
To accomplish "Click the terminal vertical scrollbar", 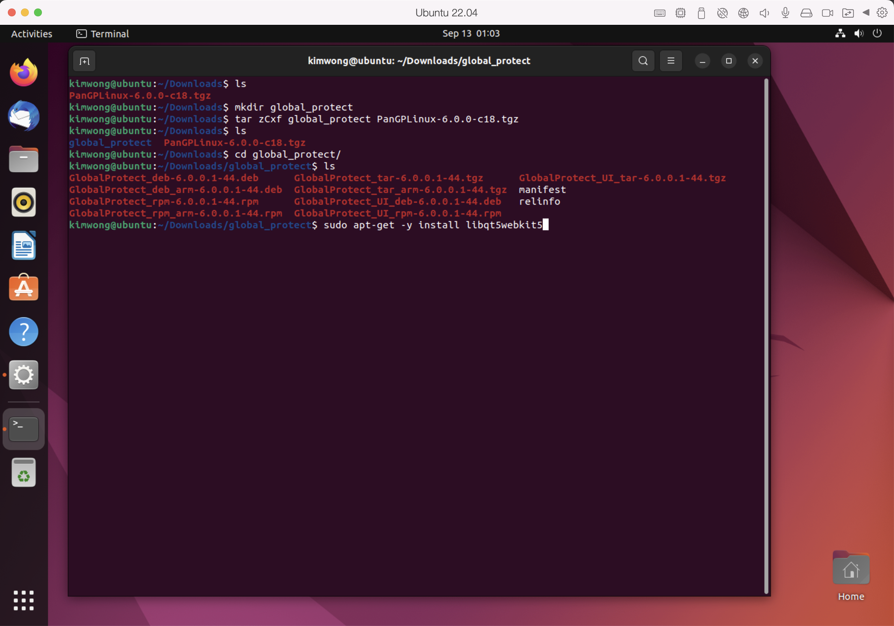I will pos(766,336).
